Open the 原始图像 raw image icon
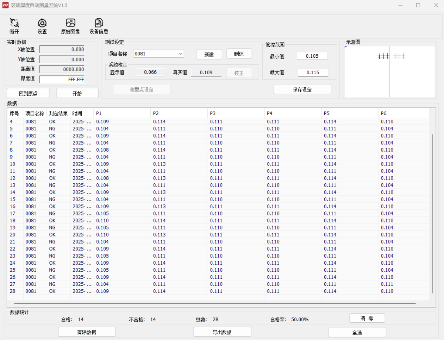Viewport: 444px width, 340px height. 70,23
